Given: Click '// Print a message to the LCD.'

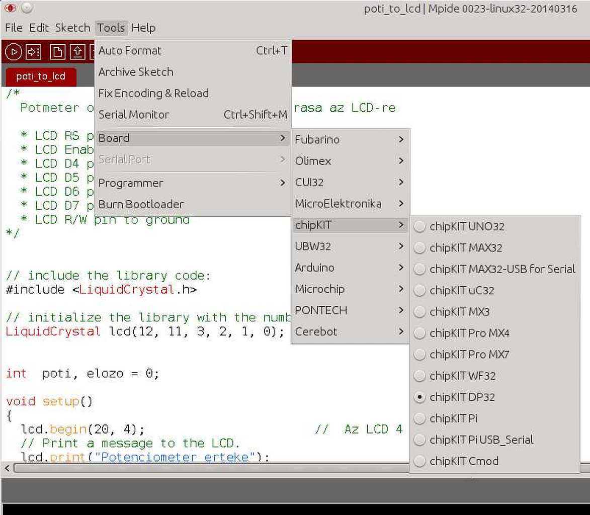Looking at the screenshot, I should click(130, 444).
